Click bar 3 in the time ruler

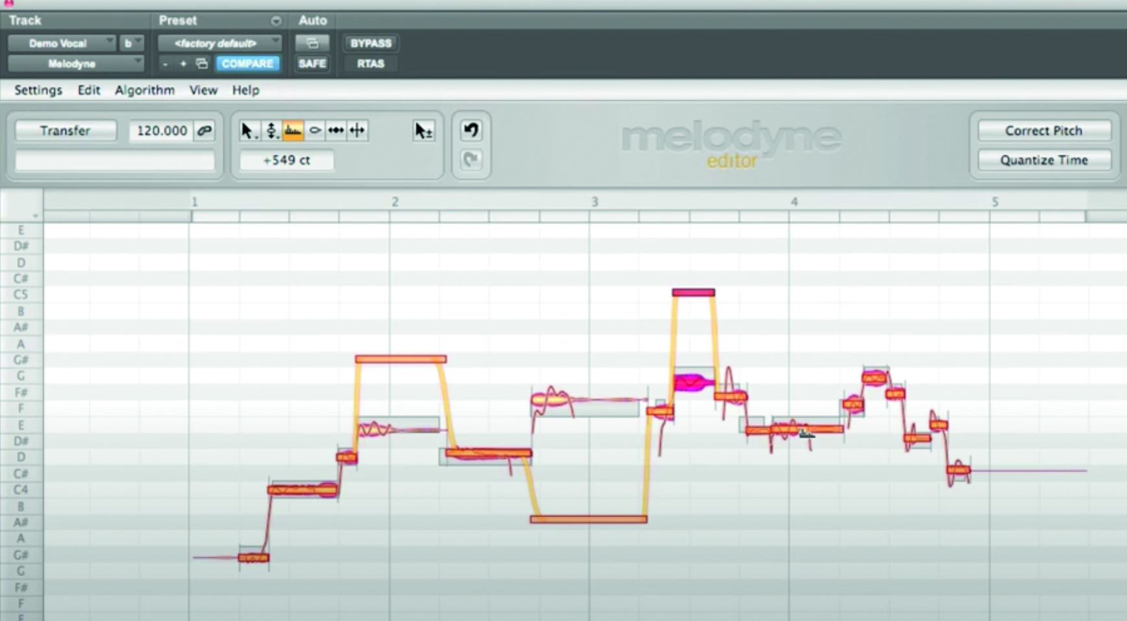(595, 202)
